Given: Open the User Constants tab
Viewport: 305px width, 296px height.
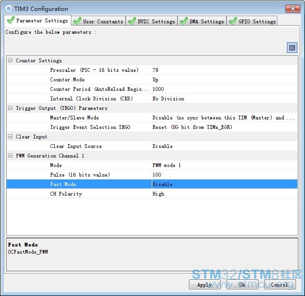Looking at the screenshot, I should coord(98,21).
